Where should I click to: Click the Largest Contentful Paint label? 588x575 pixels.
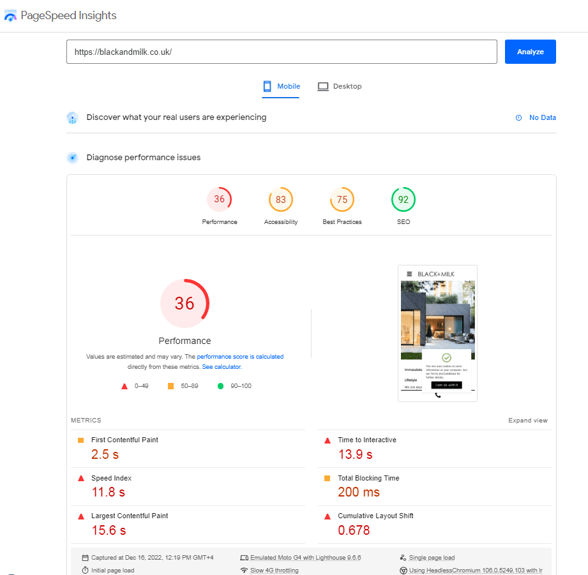click(130, 516)
